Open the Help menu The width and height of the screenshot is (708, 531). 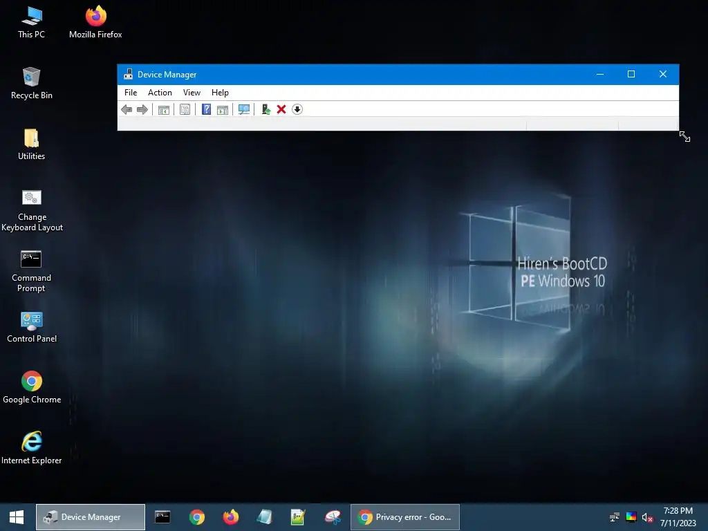[x=220, y=93]
